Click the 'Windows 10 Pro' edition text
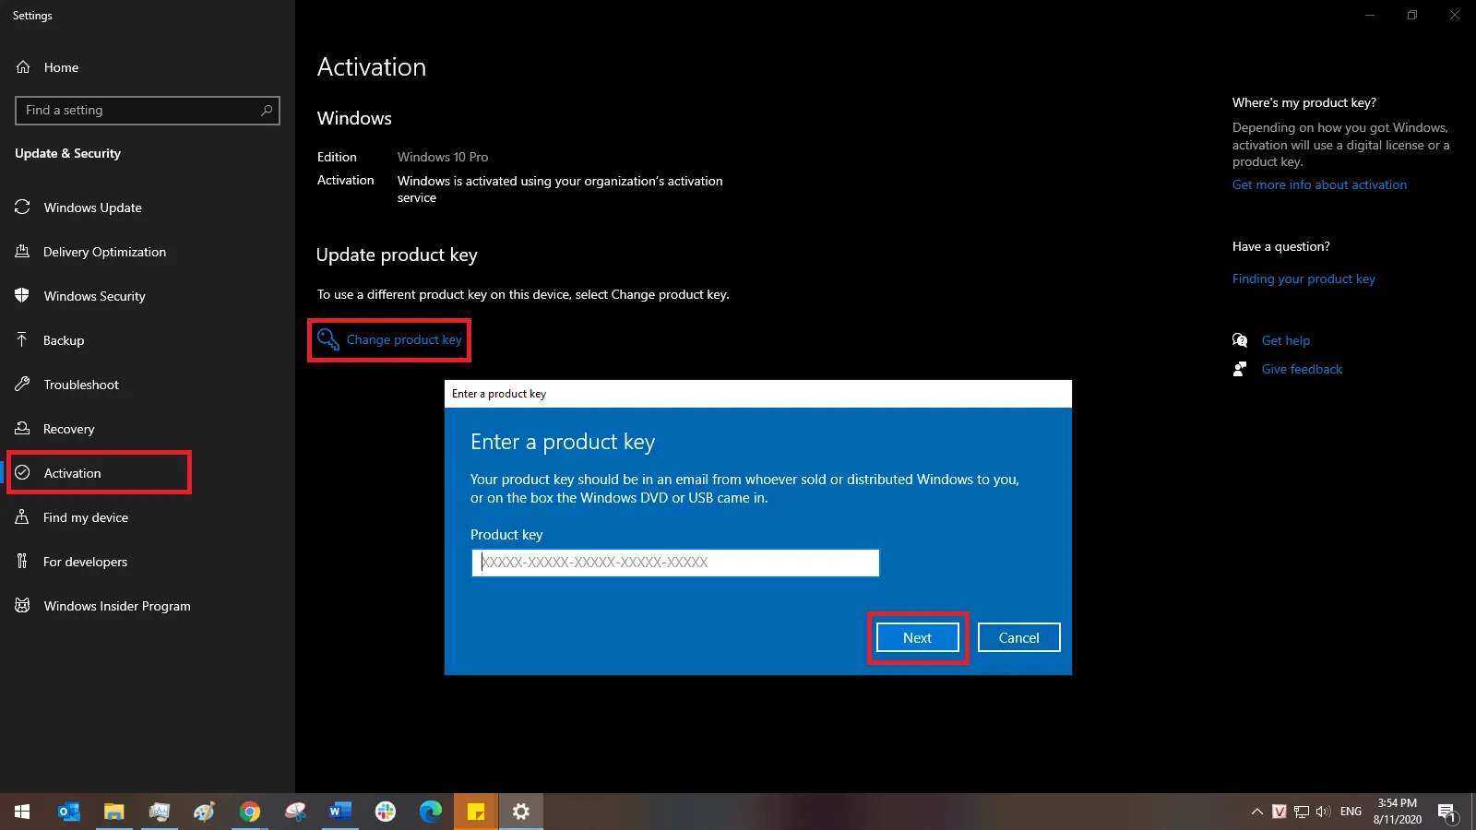 point(443,157)
